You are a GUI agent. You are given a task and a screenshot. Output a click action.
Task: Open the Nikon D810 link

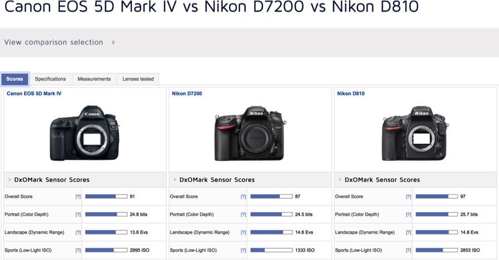[x=351, y=94]
